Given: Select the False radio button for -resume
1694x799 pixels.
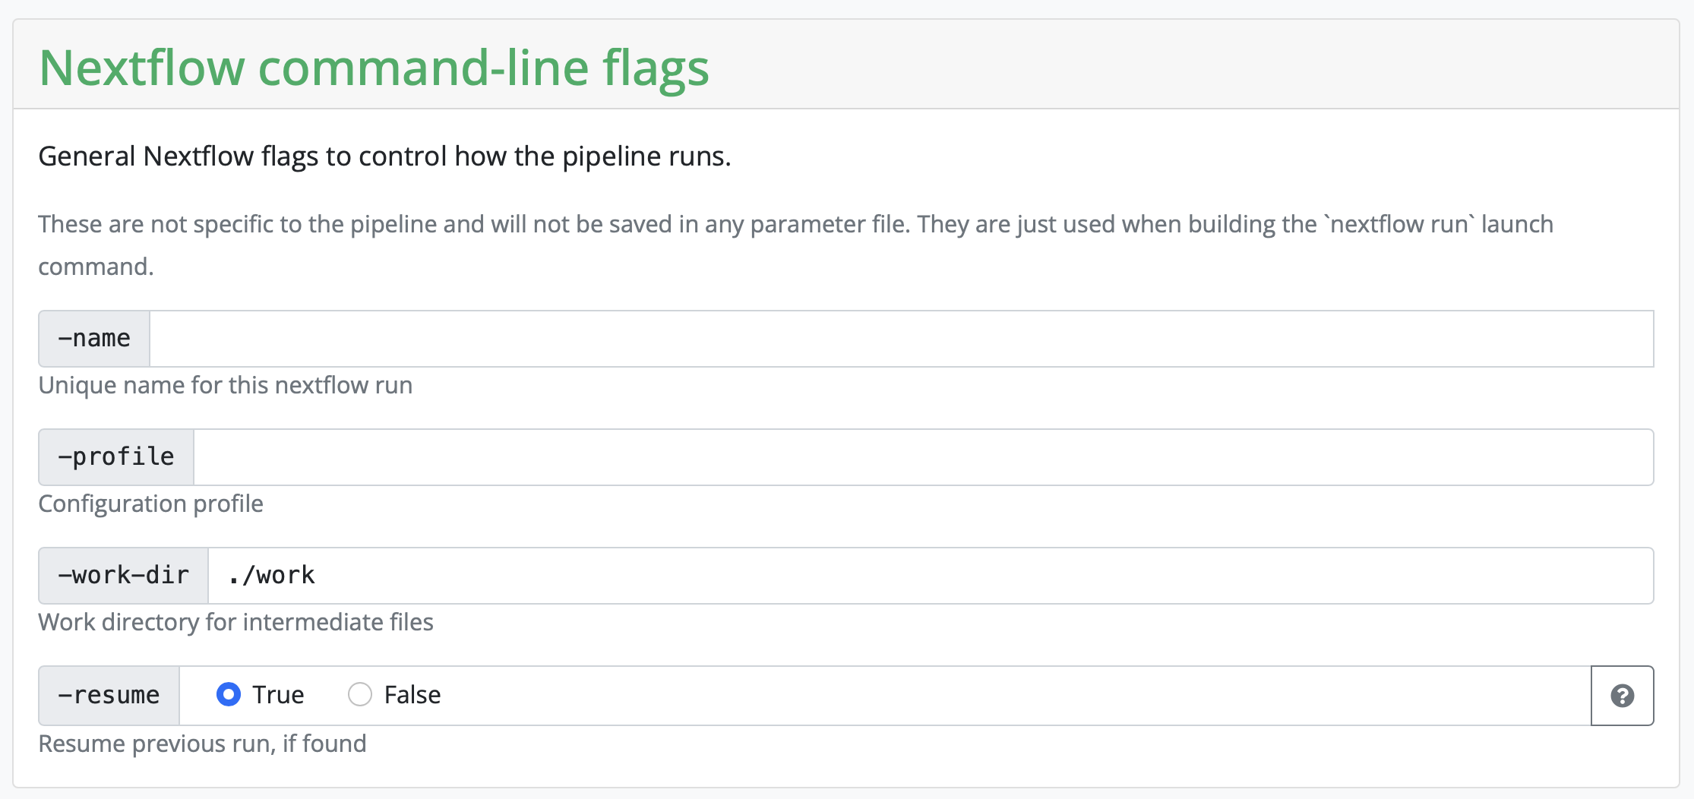Looking at the screenshot, I should point(359,694).
